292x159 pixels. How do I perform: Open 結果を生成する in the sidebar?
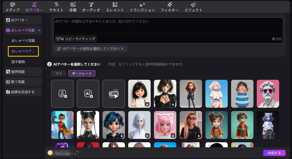click(x=23, y=92)
